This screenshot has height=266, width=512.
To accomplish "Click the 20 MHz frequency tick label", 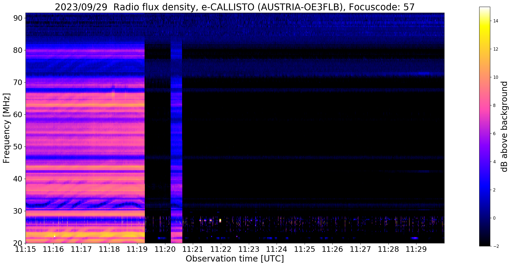I will tap(18, 243).
